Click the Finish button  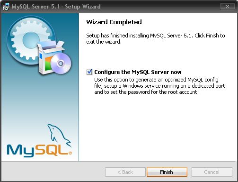[x=167, y=172]
